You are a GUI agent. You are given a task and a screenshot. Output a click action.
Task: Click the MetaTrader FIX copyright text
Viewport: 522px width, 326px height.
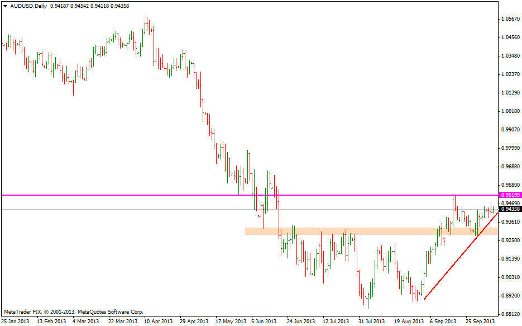click(73, 311)
